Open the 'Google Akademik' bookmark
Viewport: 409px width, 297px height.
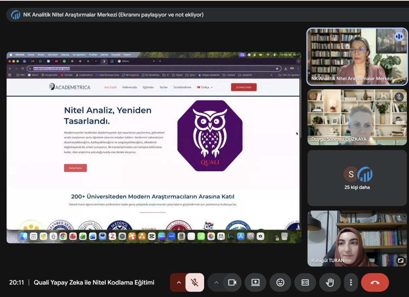[209, 75]
